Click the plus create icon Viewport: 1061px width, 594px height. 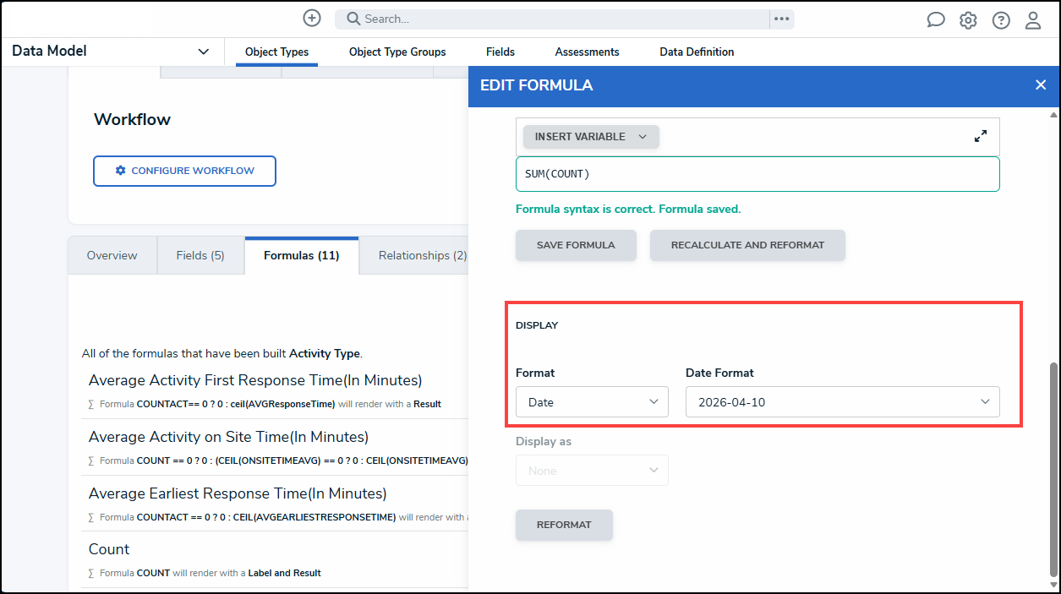pyautogui.click(x=312, y=19)
